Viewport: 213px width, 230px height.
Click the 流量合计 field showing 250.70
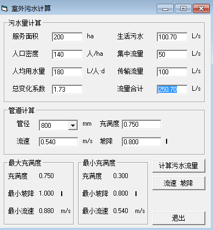(172, 90)
